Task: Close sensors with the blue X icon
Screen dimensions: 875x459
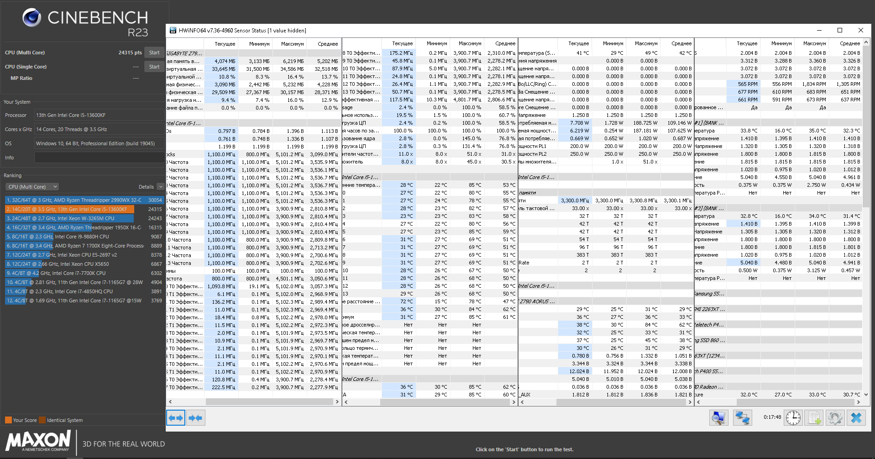Action: [856, 418]
